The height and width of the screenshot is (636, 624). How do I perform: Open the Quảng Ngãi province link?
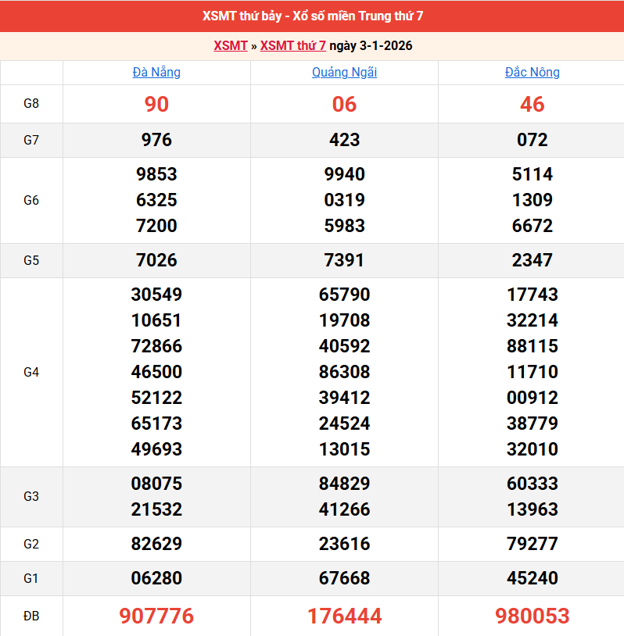(344, 73)
